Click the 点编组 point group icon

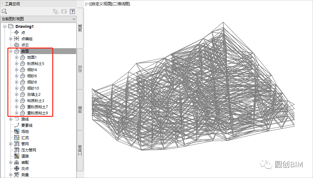coord(17,39)
